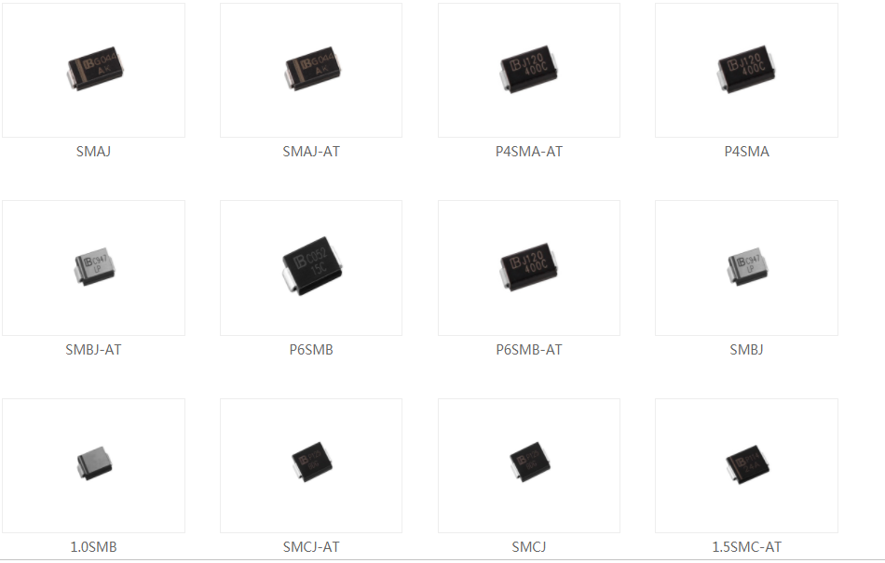Viewport: 885px width, 563px height.
Task: Click the 1.0SMB label text
Action: [x=94, y=546]
